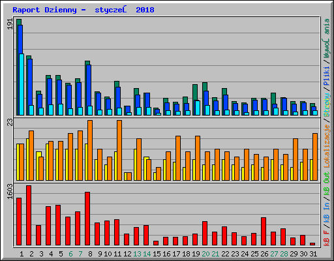Select the orange bar for day 19
334x261 pixels.
click(x=198, y=158)
